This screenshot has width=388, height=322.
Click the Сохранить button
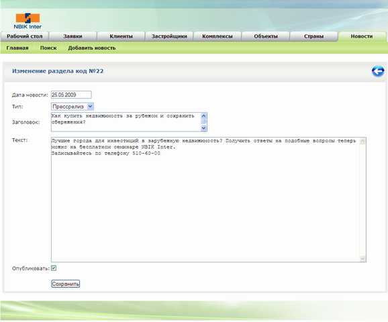66,284
